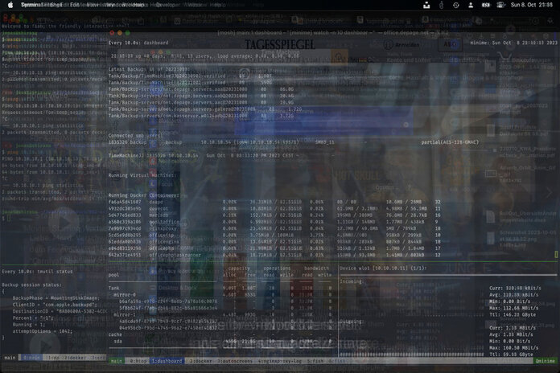This screenshot has width=560, height=373.
Task: Click 'Device wlo1 [10.10.10.11]' header
Action: point(383,268)
